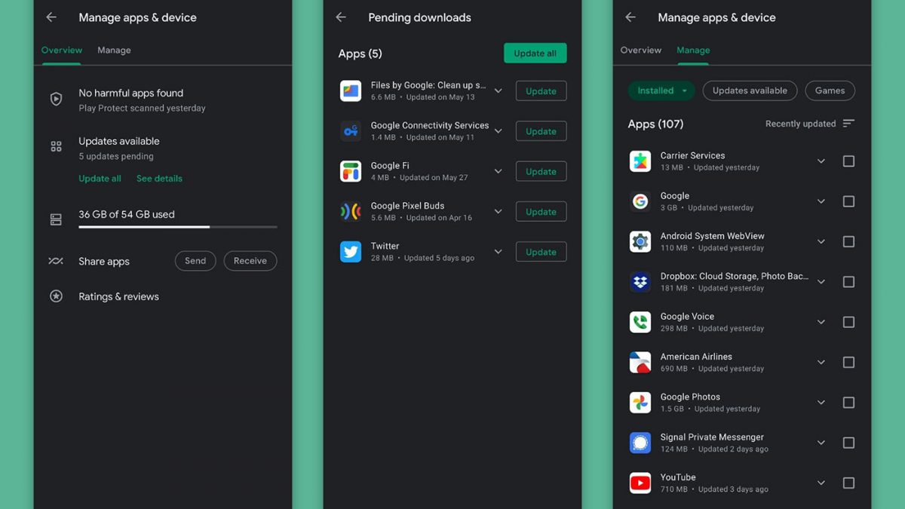Tap the YouTube app icon

pos(640,483)
